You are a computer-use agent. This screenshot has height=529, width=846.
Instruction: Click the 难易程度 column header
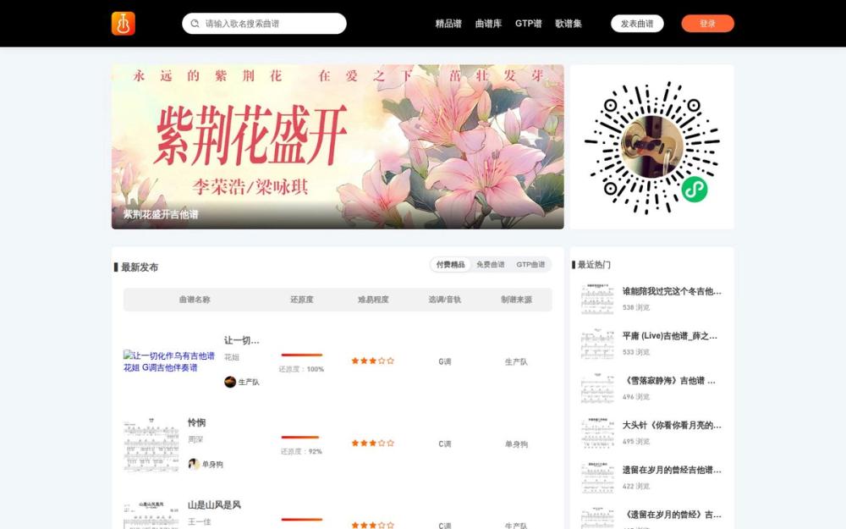[x=373, y=300]
